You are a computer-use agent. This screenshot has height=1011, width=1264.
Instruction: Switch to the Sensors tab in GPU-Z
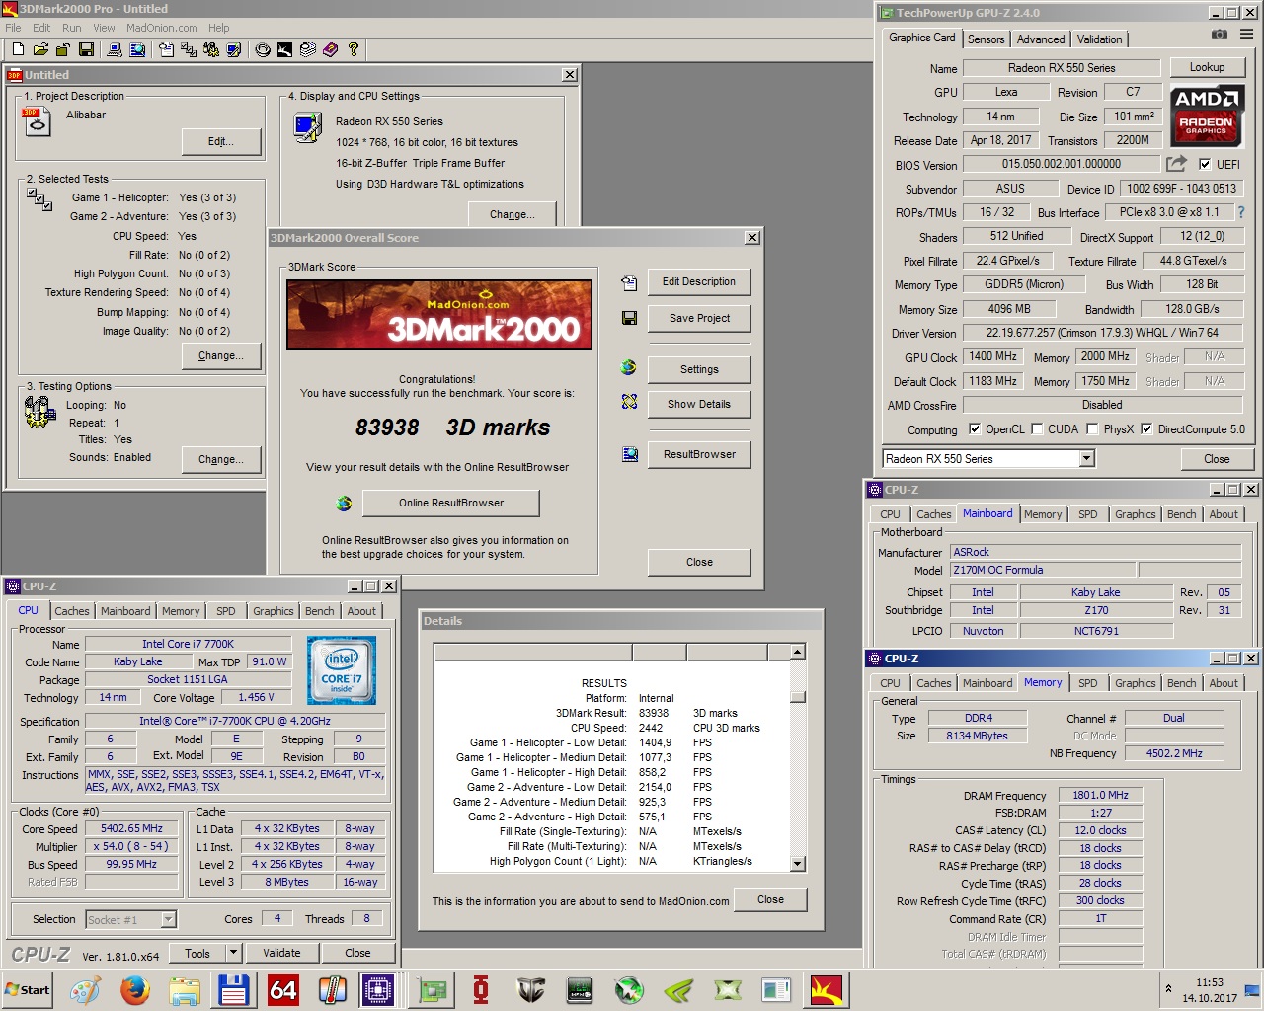point(986,39)
